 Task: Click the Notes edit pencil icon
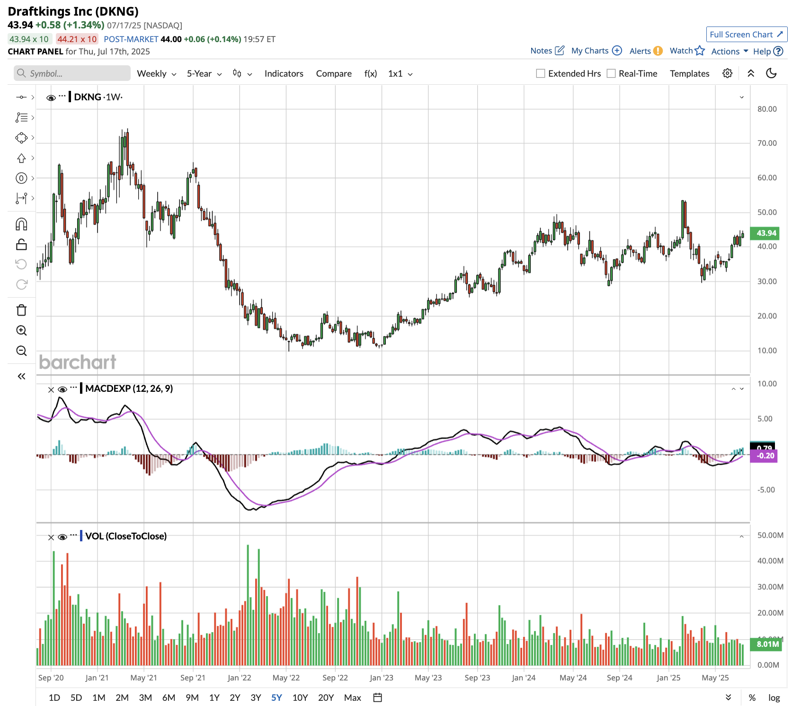(x=560, y=50)
